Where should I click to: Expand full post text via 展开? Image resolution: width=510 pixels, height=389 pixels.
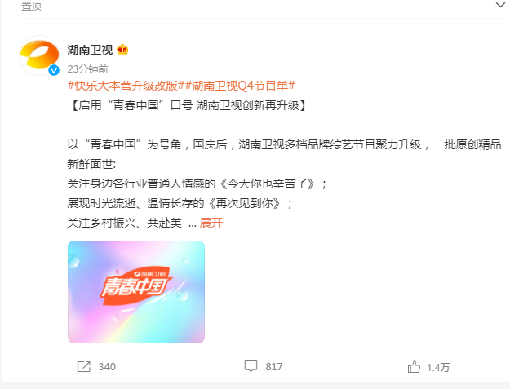pyautogui.click(x=211, y=223)
